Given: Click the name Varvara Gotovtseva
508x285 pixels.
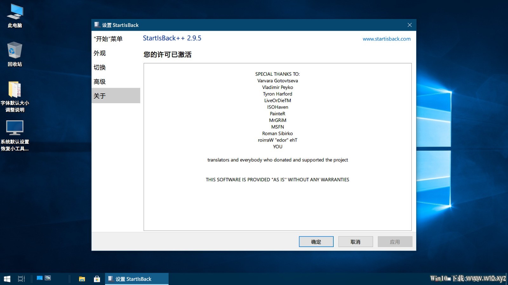Looking at the screenshot, I should point(277,80).
